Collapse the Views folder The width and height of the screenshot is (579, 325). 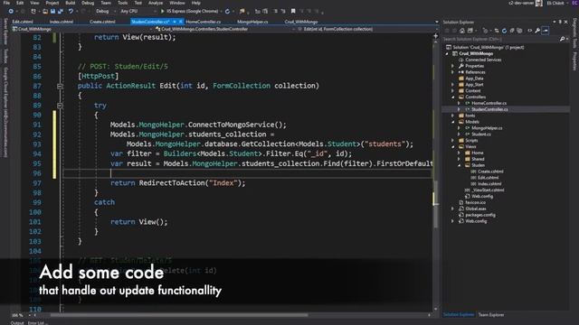[x=453, y=146]
